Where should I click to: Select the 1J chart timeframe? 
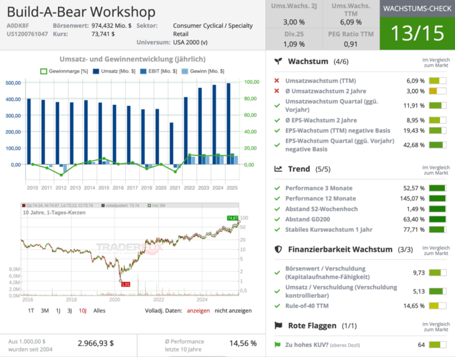click(58, 311)
